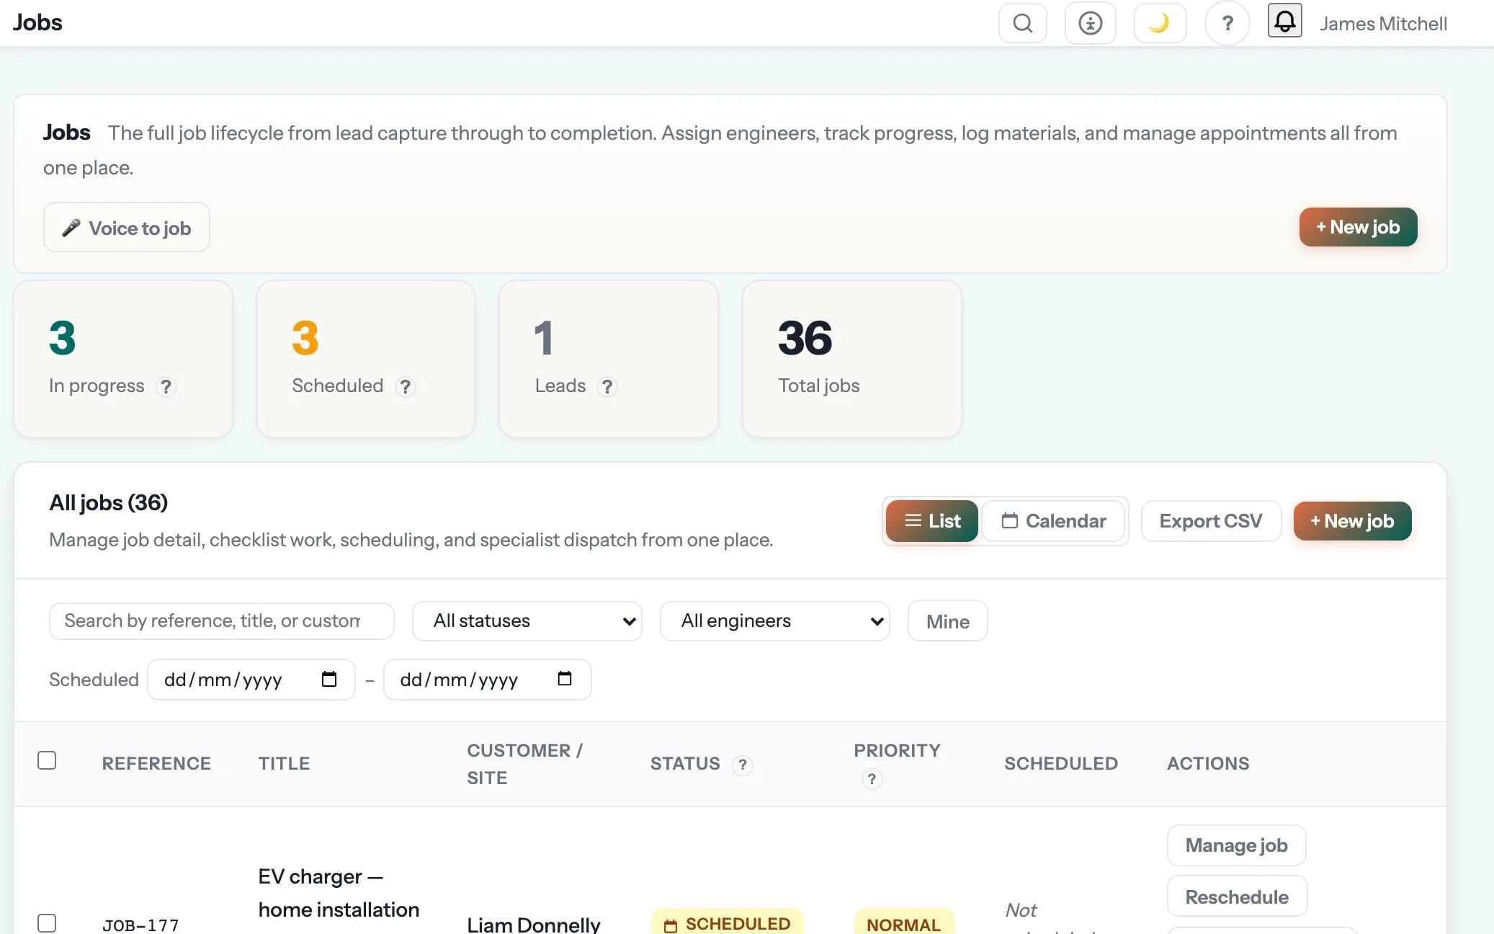
Task: Click the JOB-177 reference text
Action: 140,925
